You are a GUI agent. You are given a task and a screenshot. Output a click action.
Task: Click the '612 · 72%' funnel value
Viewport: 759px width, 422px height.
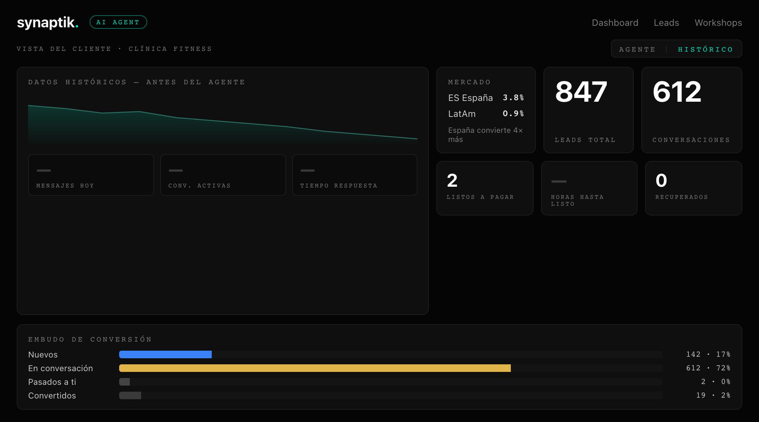[x=708, y=368]
